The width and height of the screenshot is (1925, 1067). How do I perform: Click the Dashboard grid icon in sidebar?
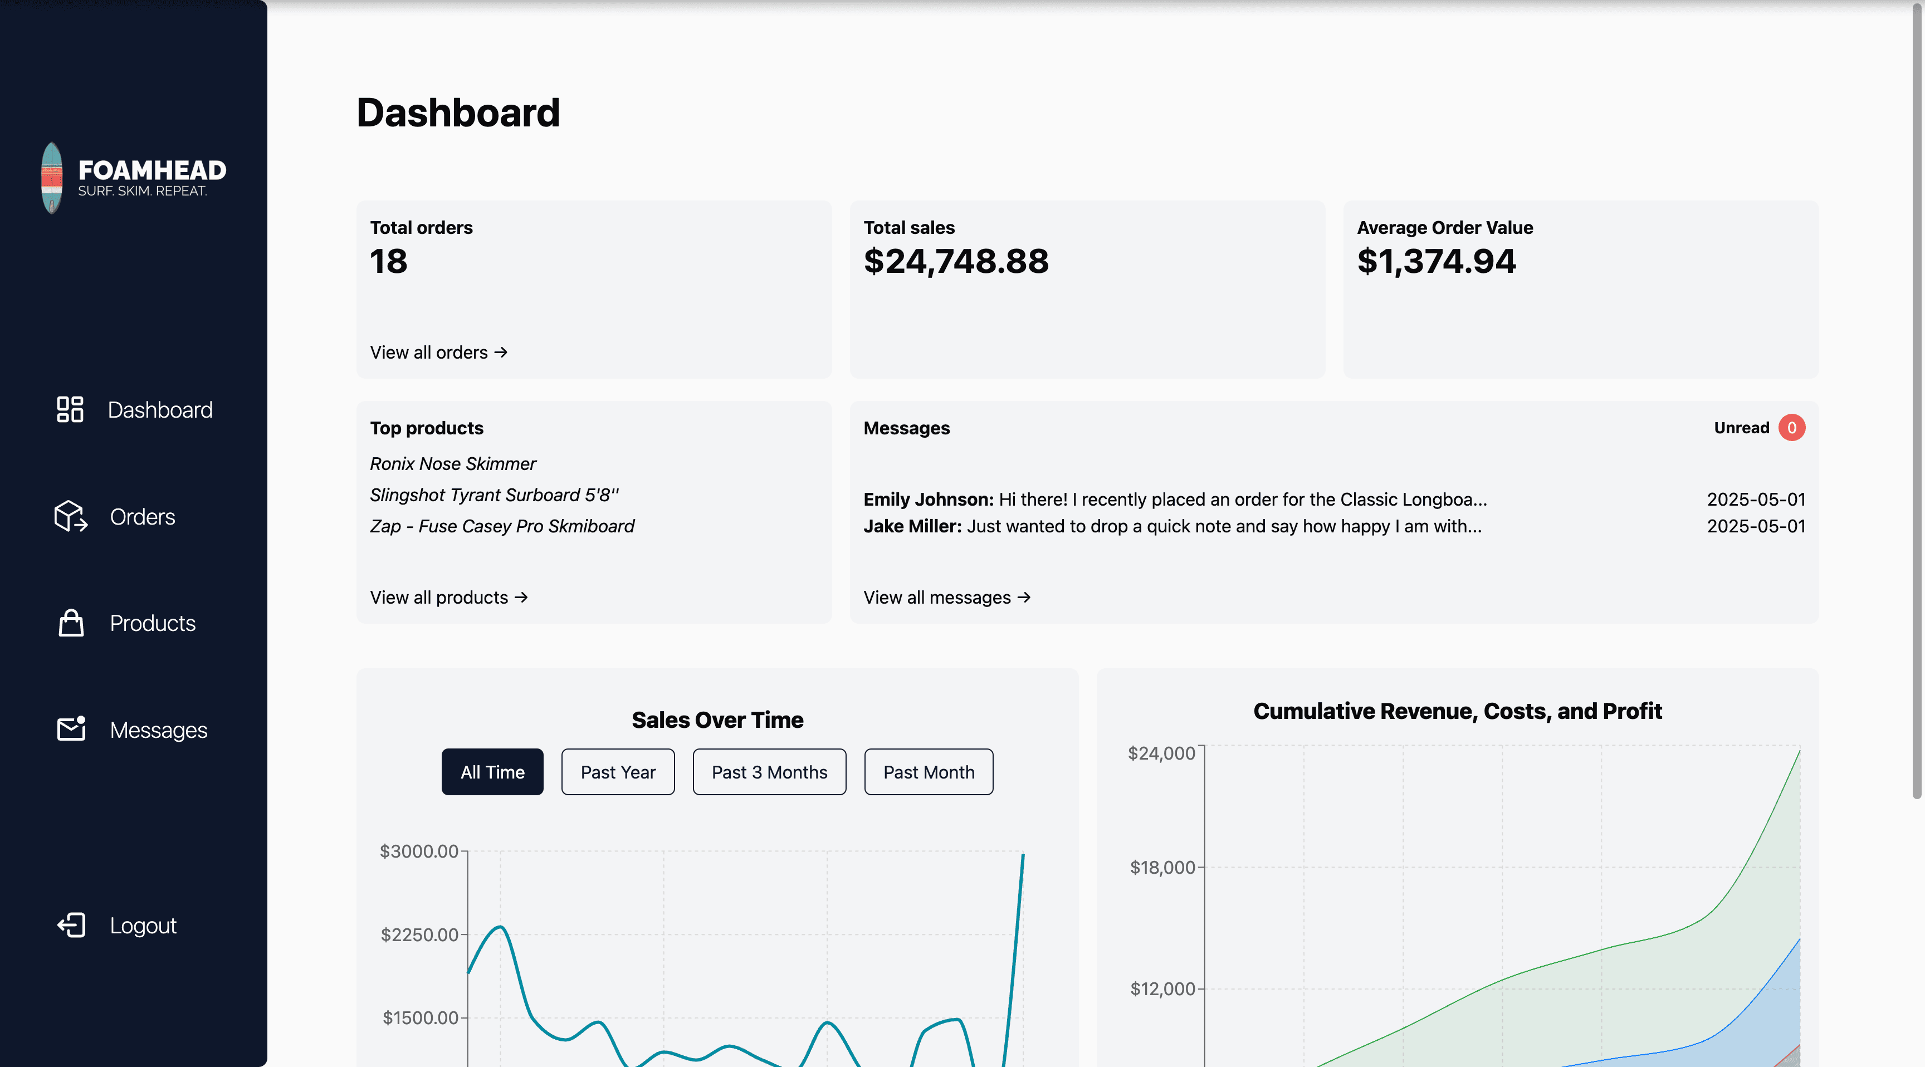tap(70, 409)
